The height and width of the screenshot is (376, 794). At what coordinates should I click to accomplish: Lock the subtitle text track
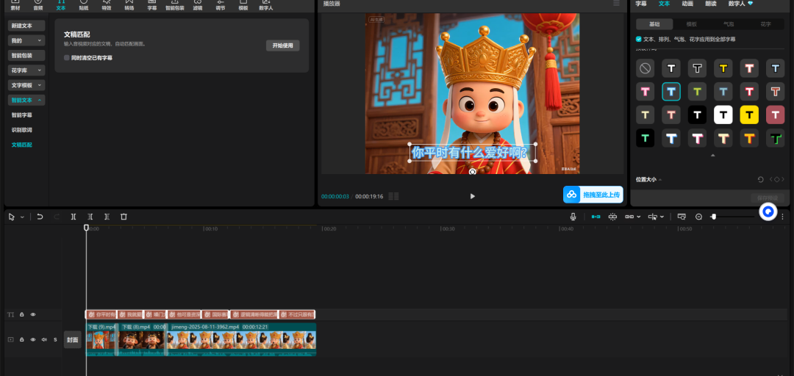pyautogui.click(x=22, y=314)
